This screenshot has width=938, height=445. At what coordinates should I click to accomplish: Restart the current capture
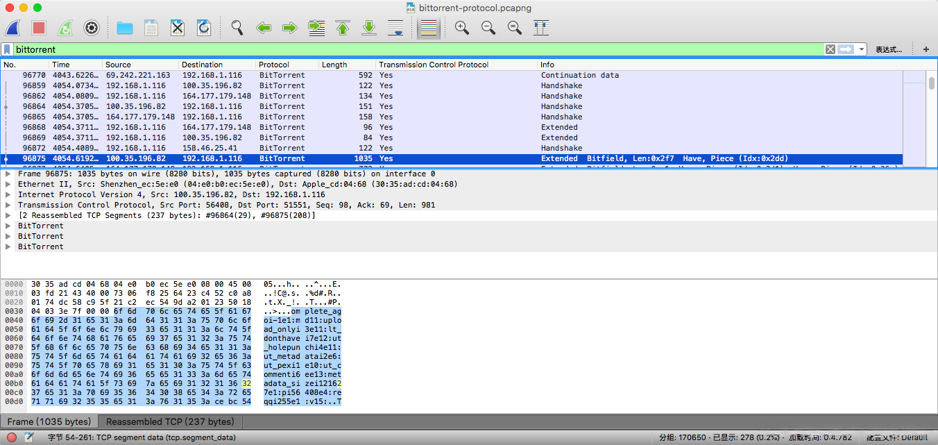[x=65, y=28]
